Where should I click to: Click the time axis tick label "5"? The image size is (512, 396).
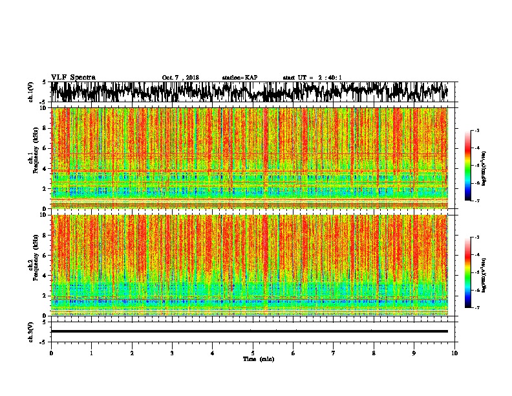[x=253, y=353]
